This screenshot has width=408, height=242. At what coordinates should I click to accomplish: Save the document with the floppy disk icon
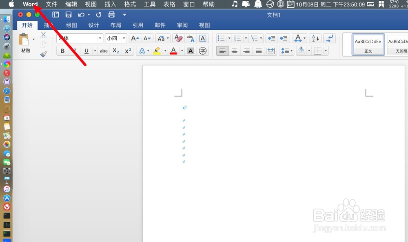pos(69,15)
